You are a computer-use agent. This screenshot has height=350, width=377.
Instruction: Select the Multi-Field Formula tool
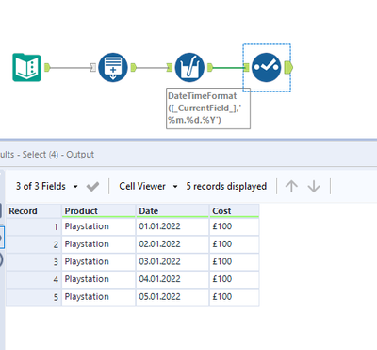point(189,67)
